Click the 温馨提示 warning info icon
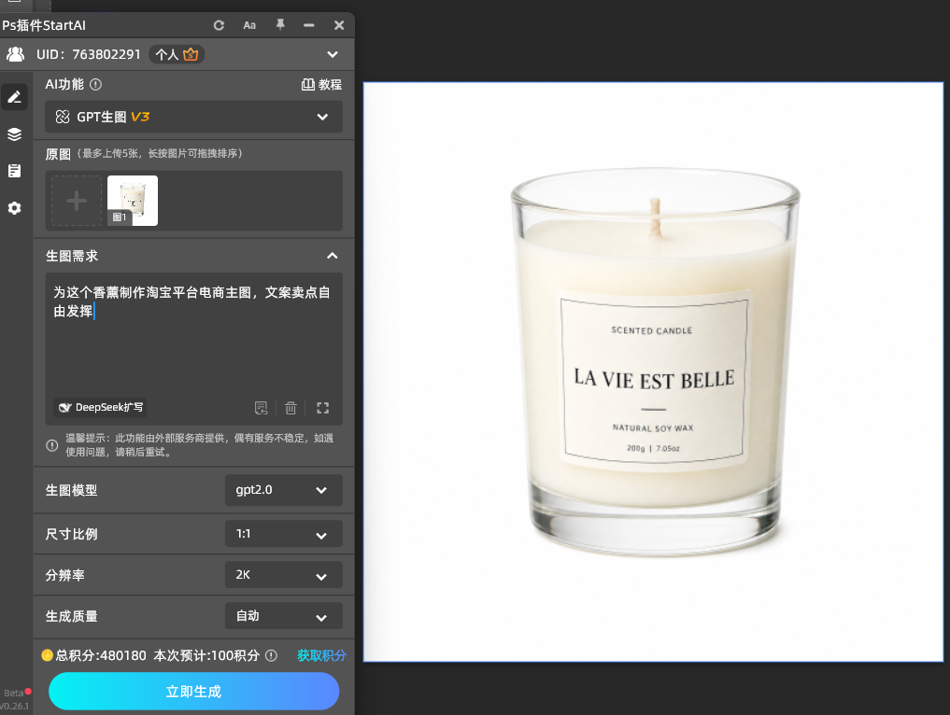This screenshot has width=950, height=715. (52, 445)
